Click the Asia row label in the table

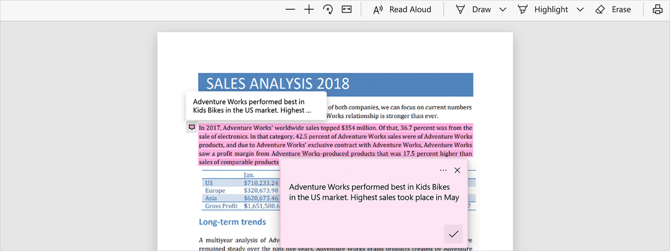tap(211, 198)
